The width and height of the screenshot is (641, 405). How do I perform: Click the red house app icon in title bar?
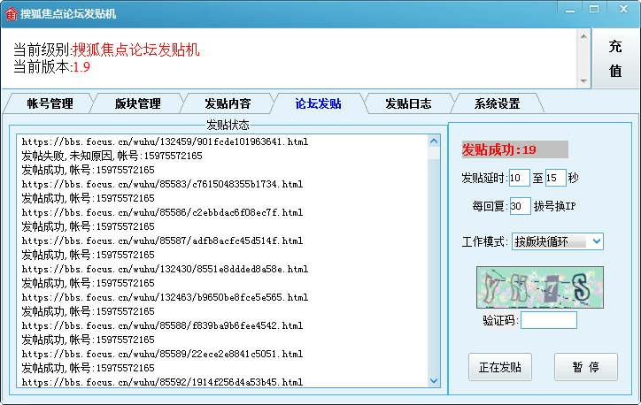pos(11,13)
